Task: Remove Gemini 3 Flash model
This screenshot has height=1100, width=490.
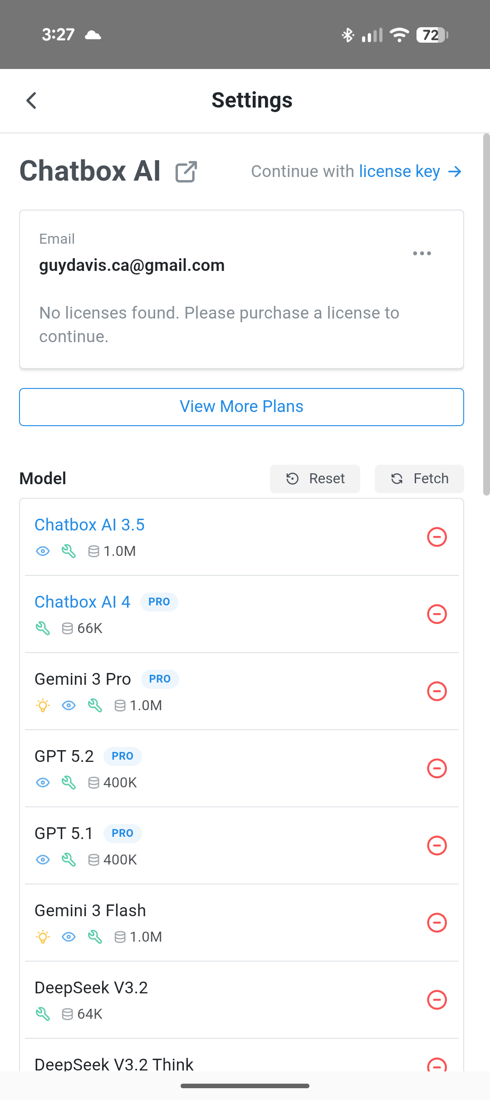Action: (x=437, y=923)
